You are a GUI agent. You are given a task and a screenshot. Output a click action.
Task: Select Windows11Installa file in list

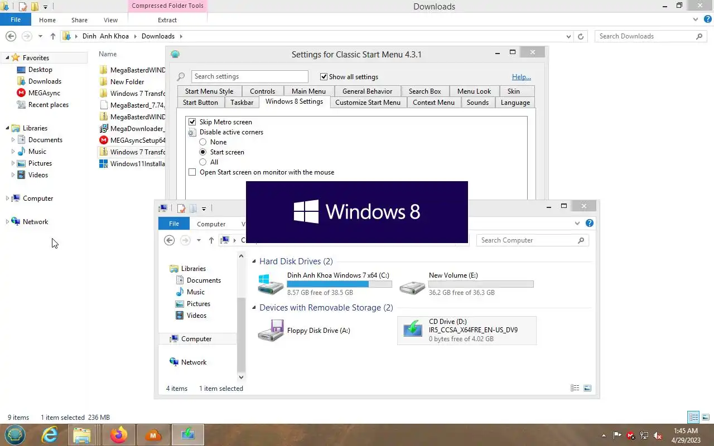(132, 164)
